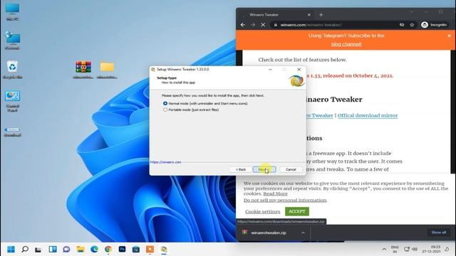Image resolution: width=456 pixels, height=256 pixels.
Task: Select the WinRAR archive on desktop
Action: pyautogui.click(x=83, y=70)
